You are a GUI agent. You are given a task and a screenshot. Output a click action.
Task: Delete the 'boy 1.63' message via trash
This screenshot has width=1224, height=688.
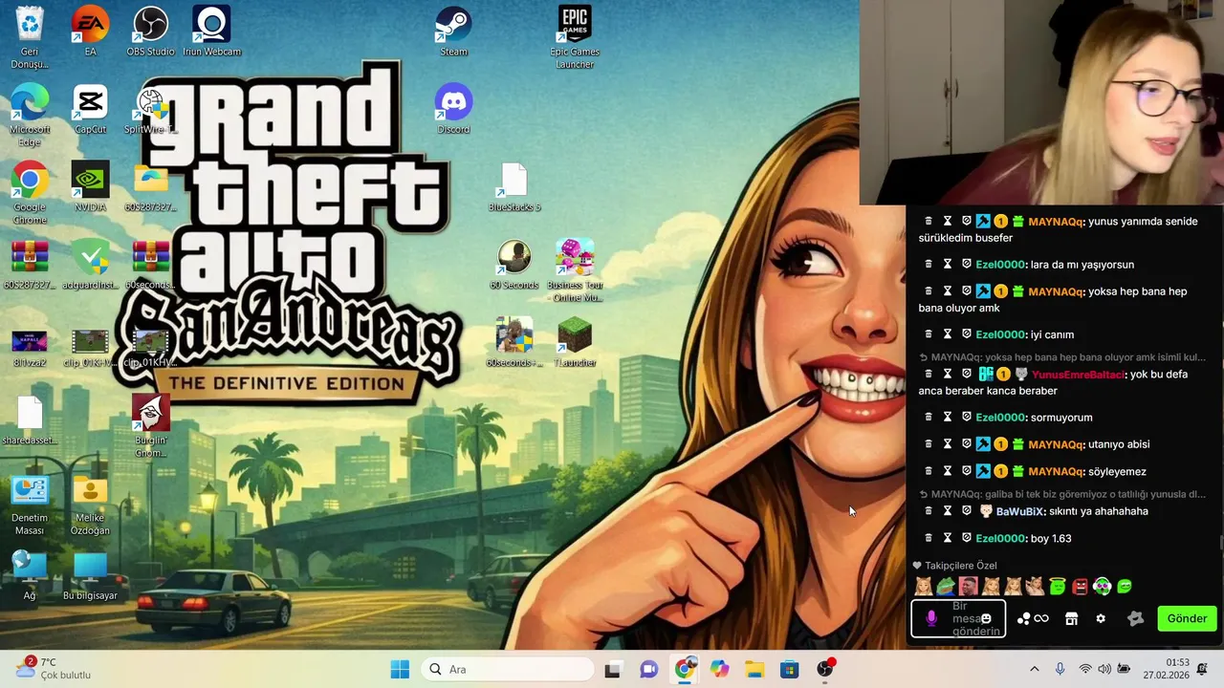point(929,538)
